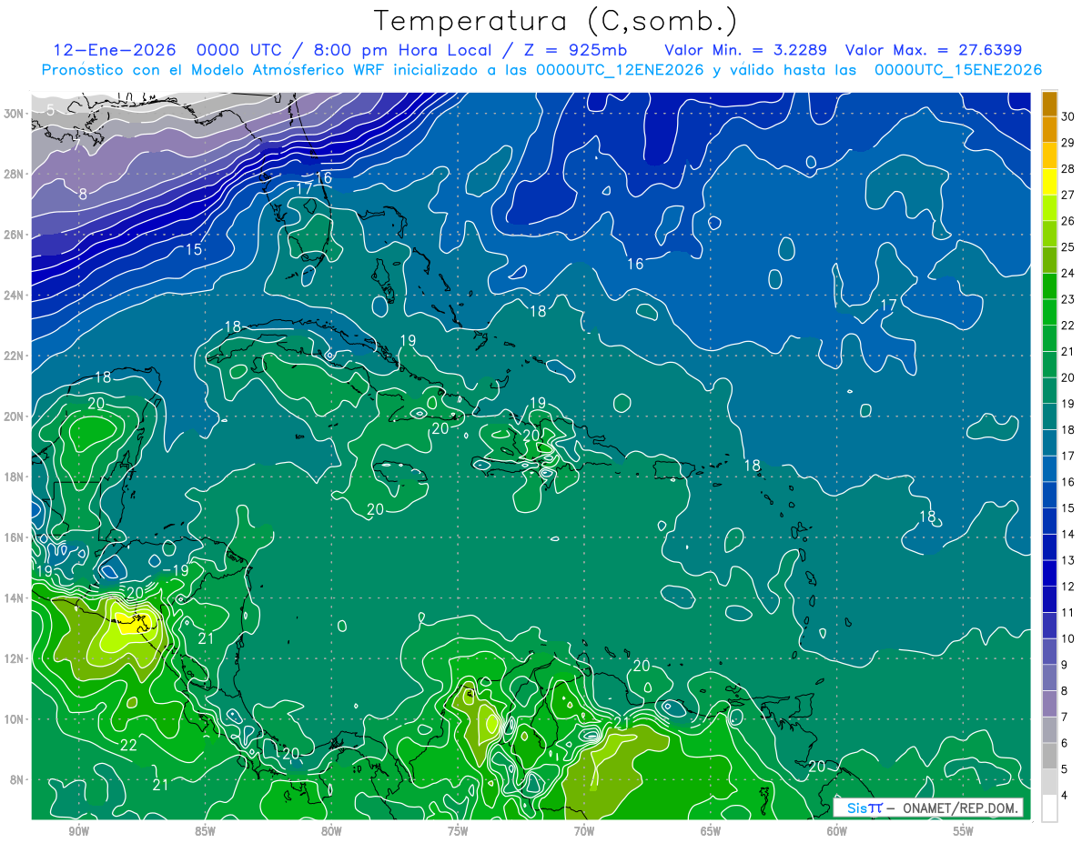
Task: Click the 18N latitude axis label
Action: click(x=15, y=477)
